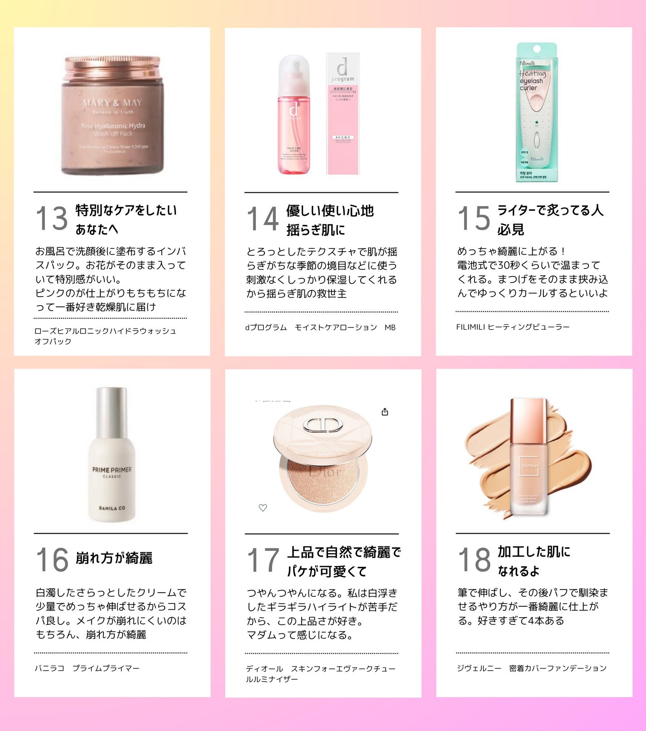The height and width of the screenshot is (731, 646).
Task: Click FILIMILI ヒーティングビューラー product name
Action: point(513,327)
